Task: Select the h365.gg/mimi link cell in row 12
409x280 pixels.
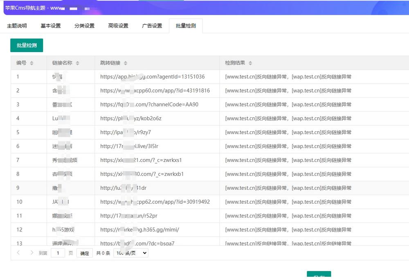Action: pyautogui.click(x=139, y=230)
